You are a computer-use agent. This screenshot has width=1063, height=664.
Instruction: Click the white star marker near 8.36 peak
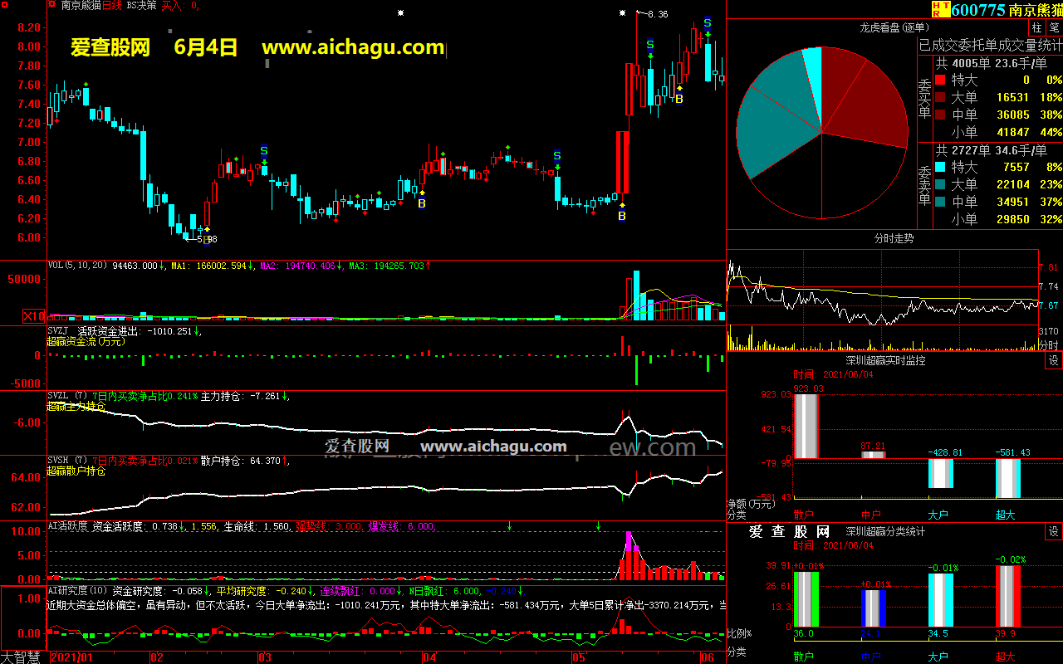(x=623, y=12)
